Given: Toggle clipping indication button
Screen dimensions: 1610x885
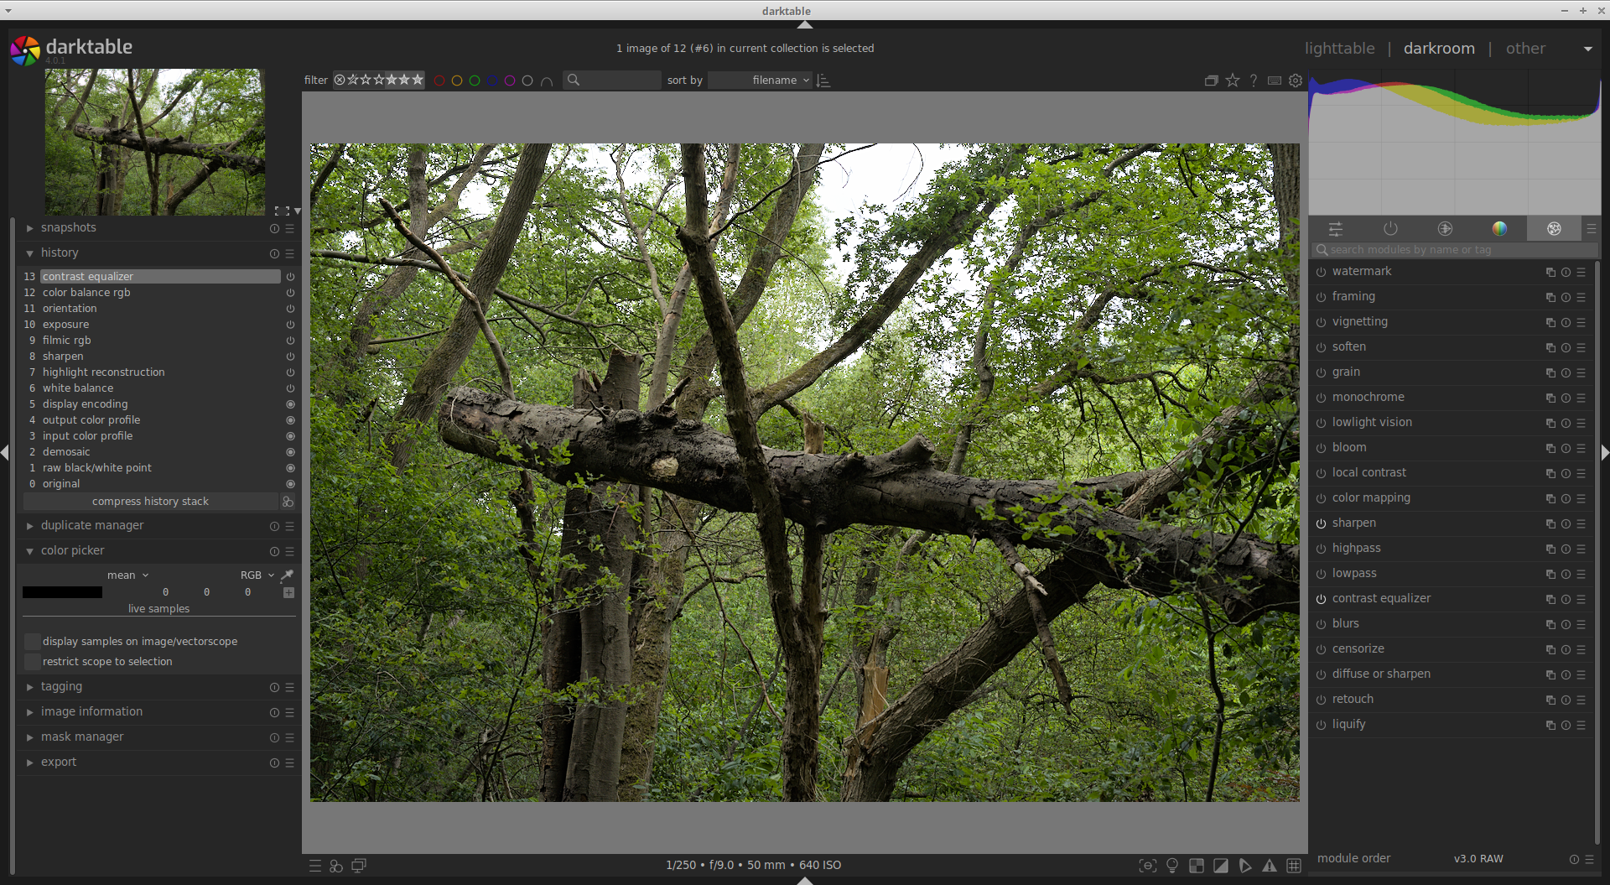Looking at the screenshot, I should coord(1221,866).
